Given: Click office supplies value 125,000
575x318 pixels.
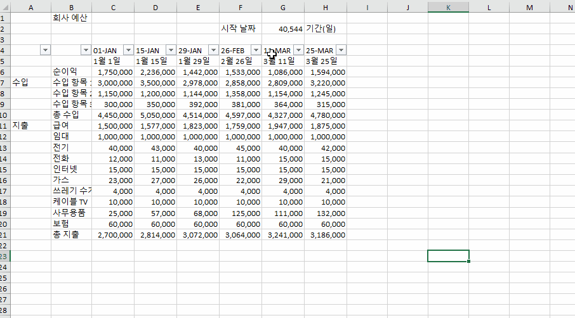Looking at the screenshot, I should pyautogui.click(x=241, y=213).
